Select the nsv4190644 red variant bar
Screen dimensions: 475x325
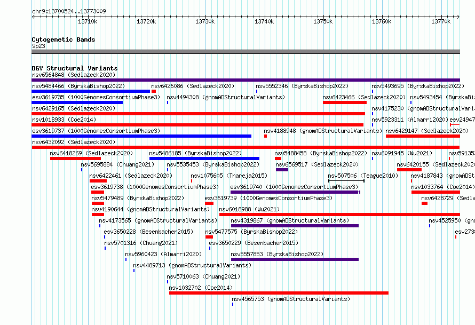coord(98,215)
